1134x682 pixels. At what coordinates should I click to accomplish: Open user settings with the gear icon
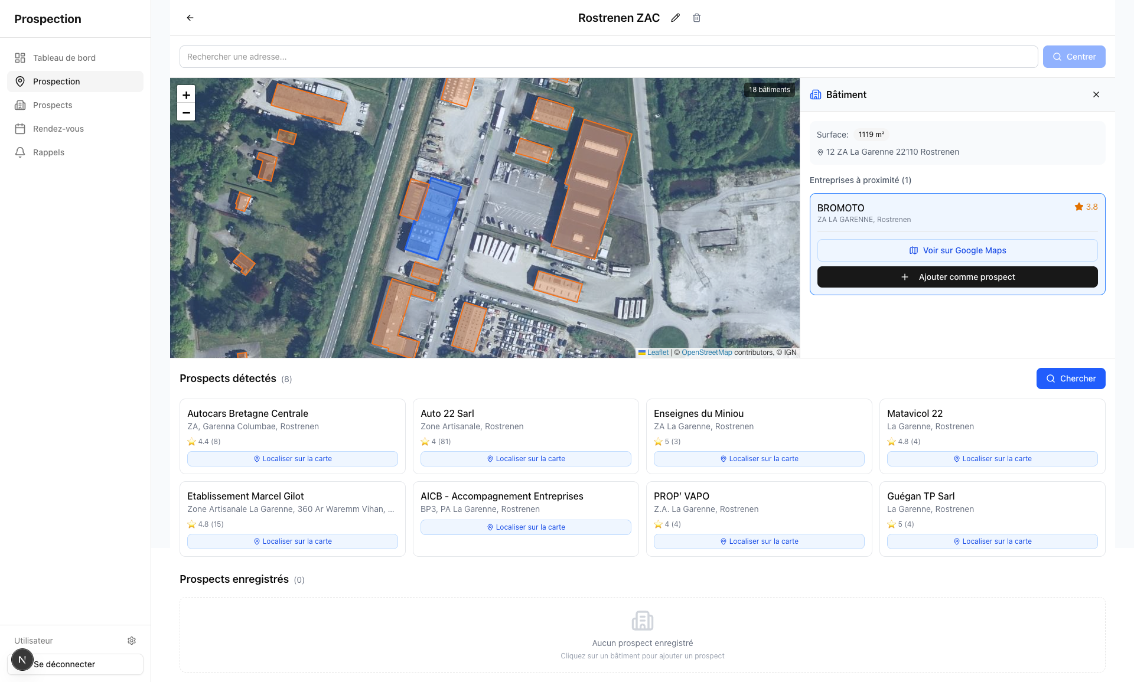point(131,640)
